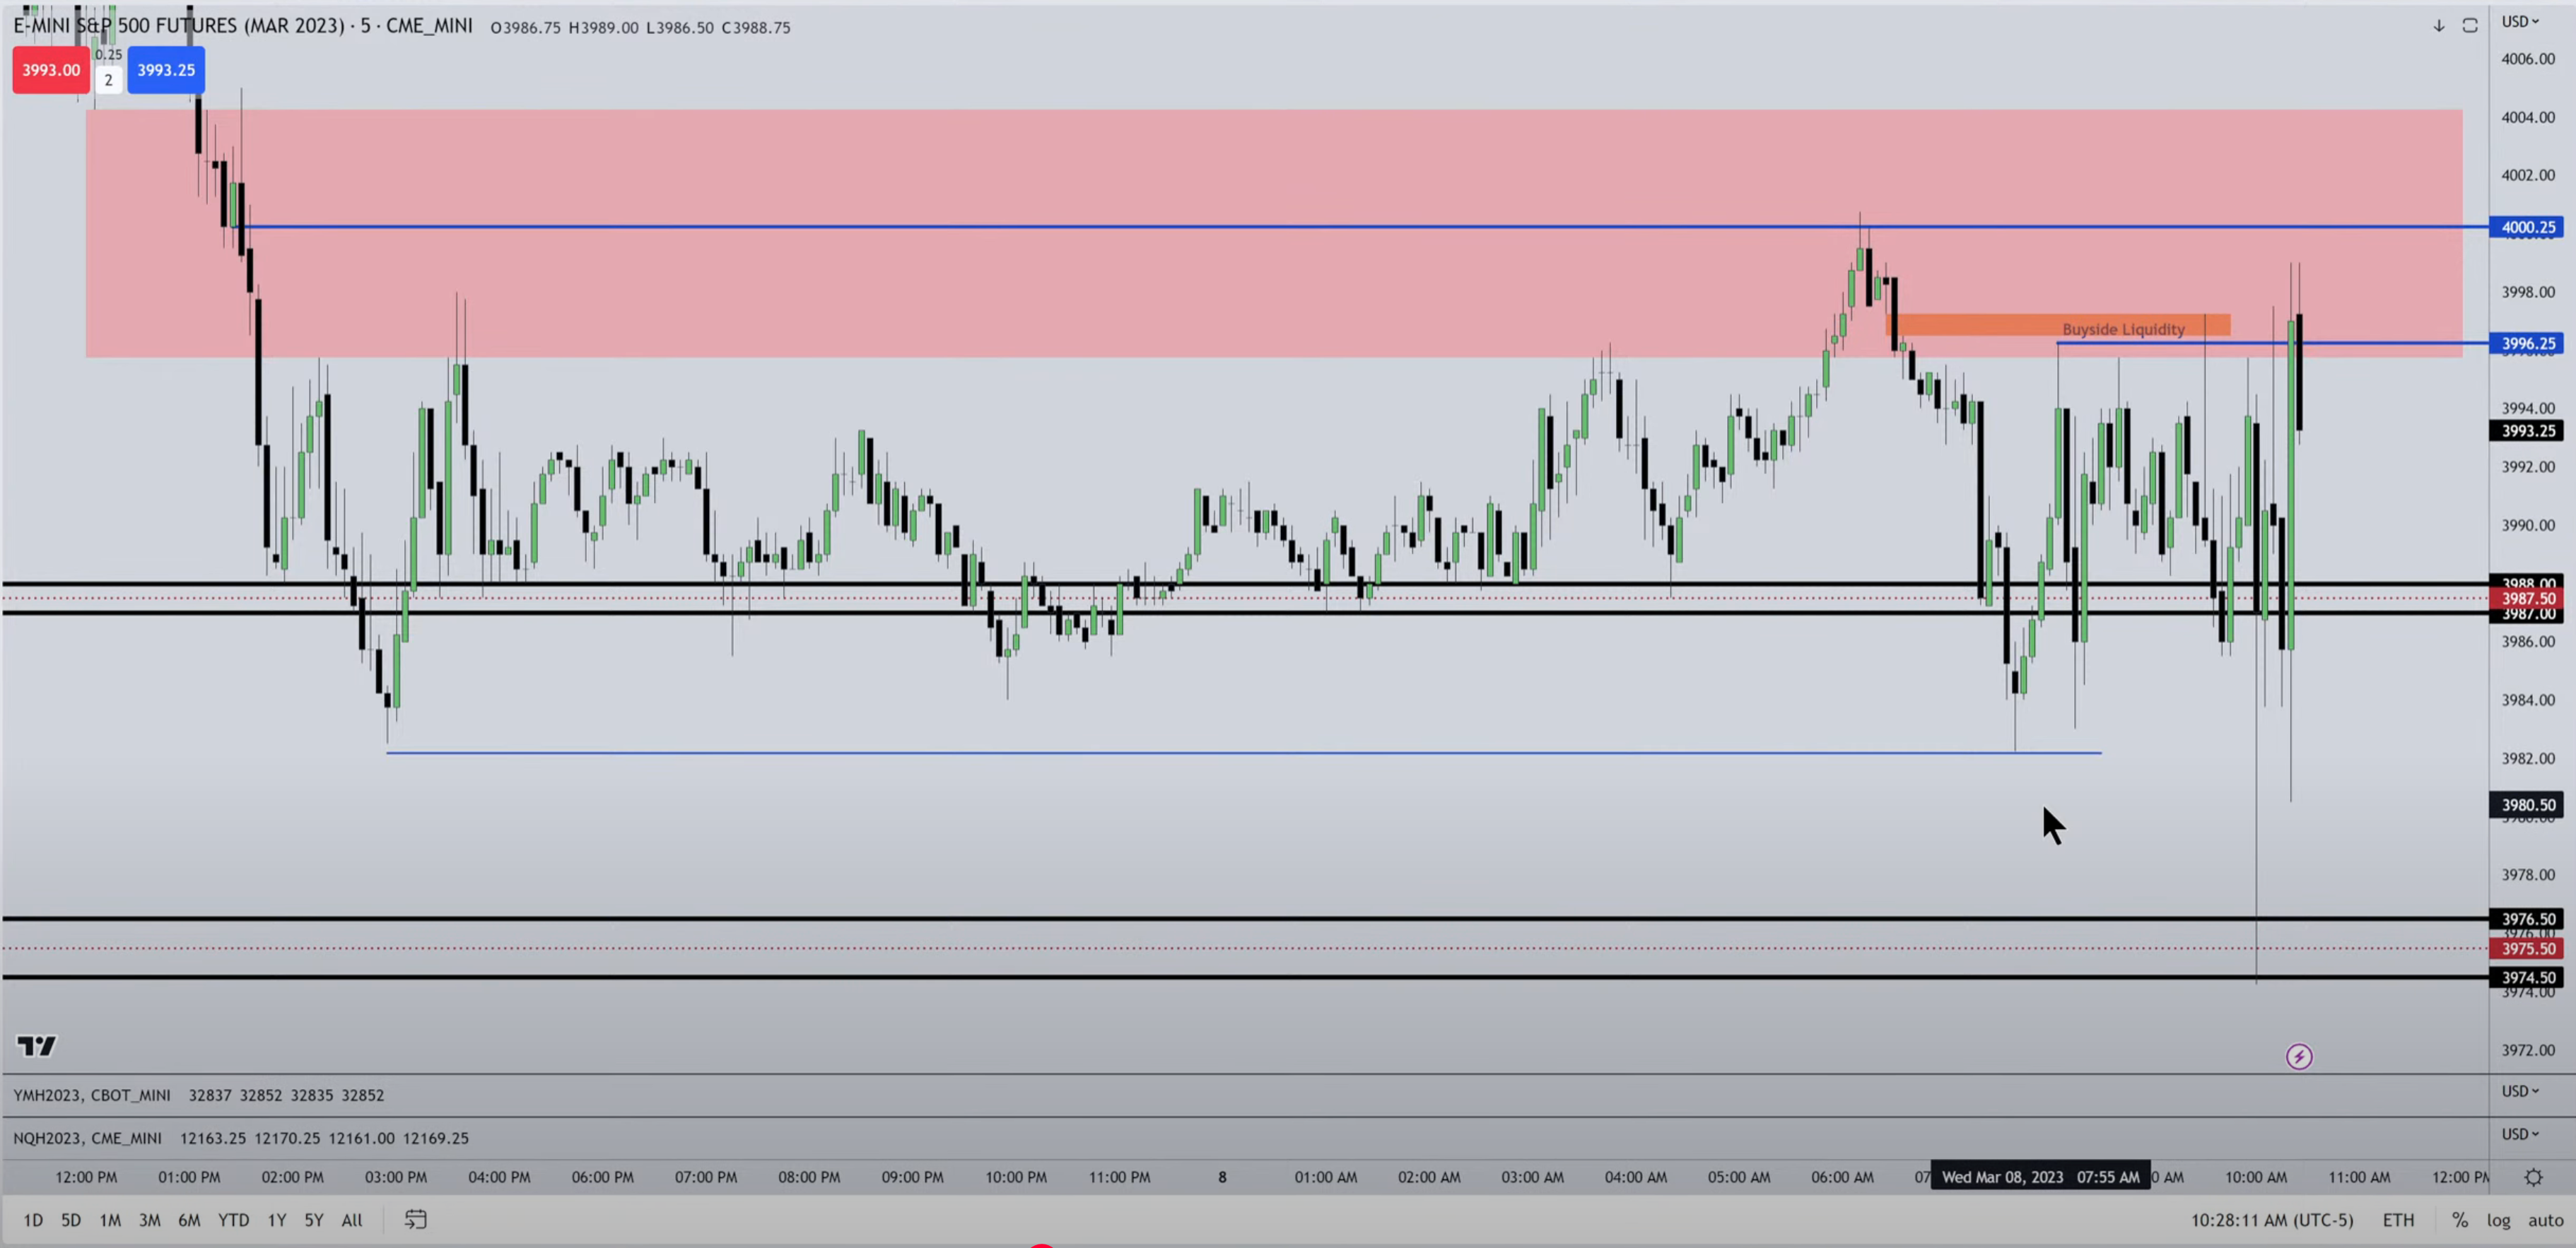The width and height of the screenshot is (2576, 1248).
Task: Open USD dropdown for YMH2023 pane
Action: click(2520, 1091)
